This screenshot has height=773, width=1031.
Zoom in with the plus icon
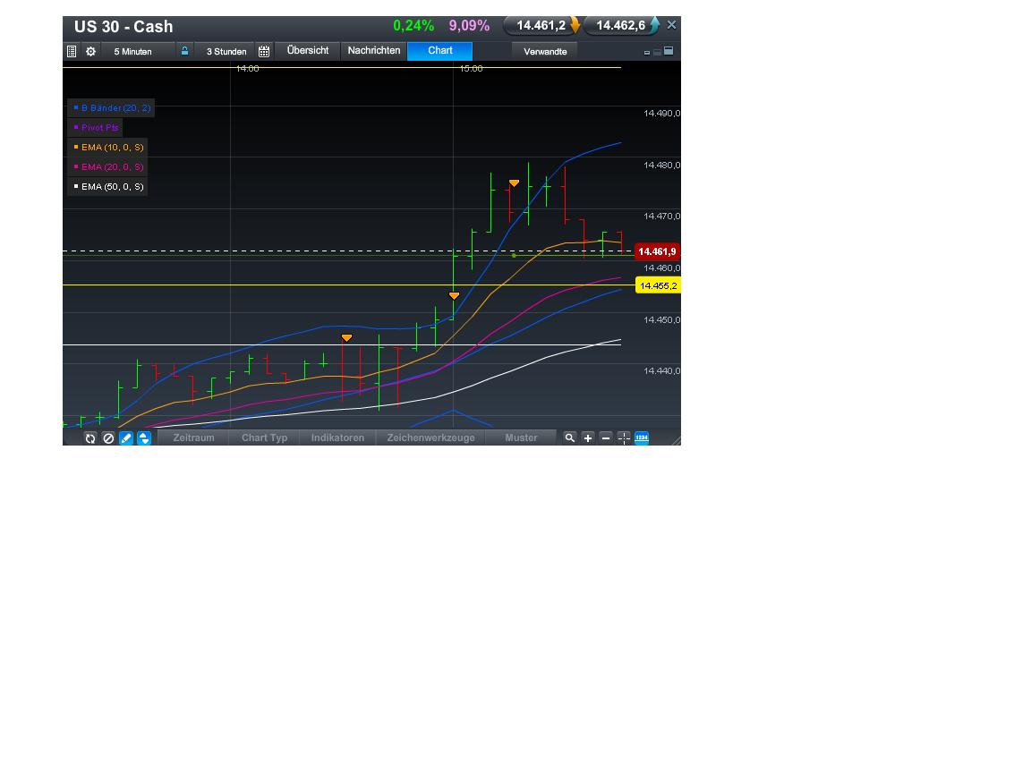click(x=588, y=437)
